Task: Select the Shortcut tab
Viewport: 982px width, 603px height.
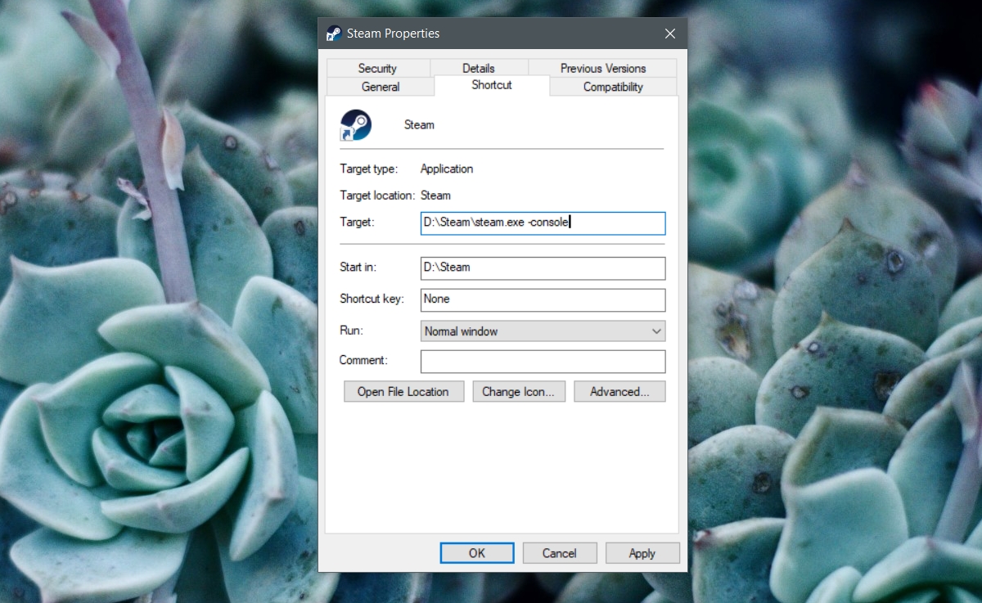Action: tap(492, 85)
